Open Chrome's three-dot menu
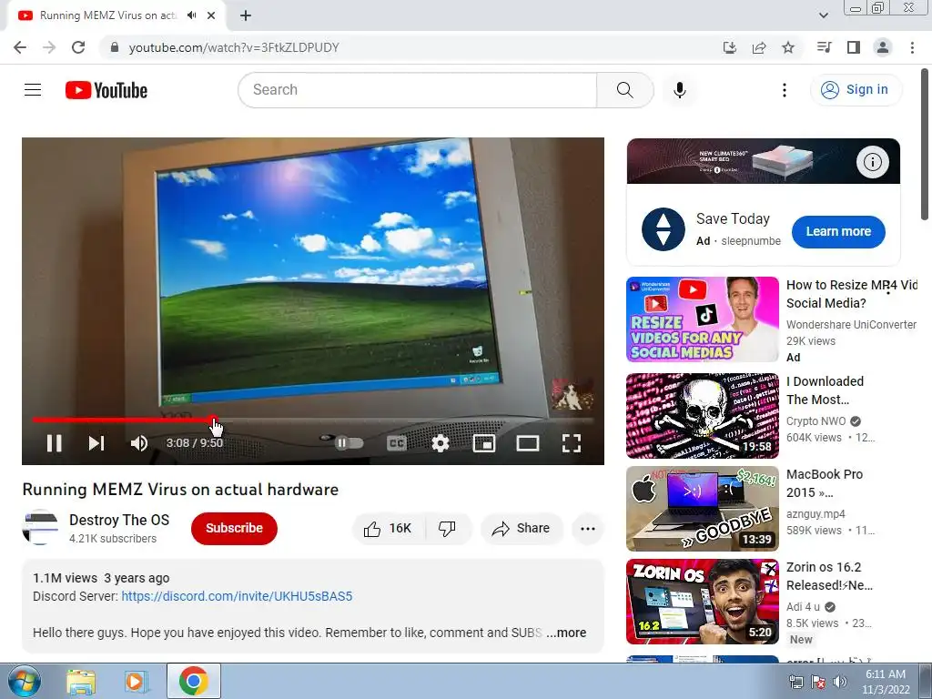This screenshot has width=932, height=699. click(912, 47)
